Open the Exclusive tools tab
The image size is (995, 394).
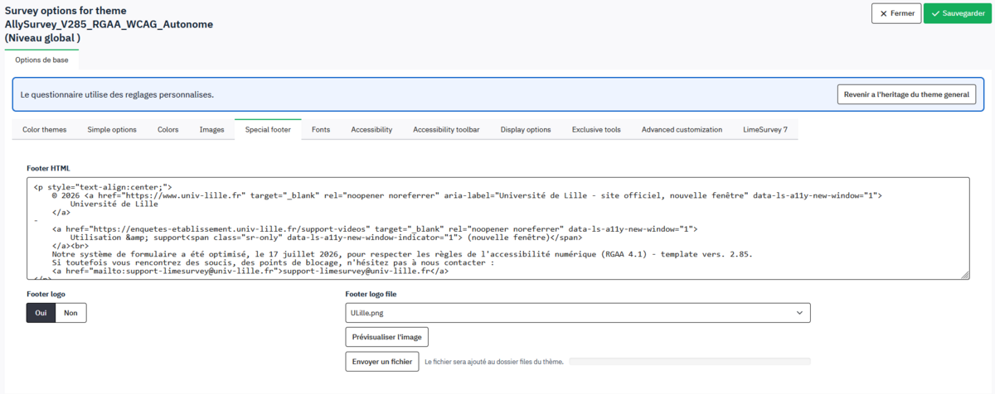pos(596,129)
